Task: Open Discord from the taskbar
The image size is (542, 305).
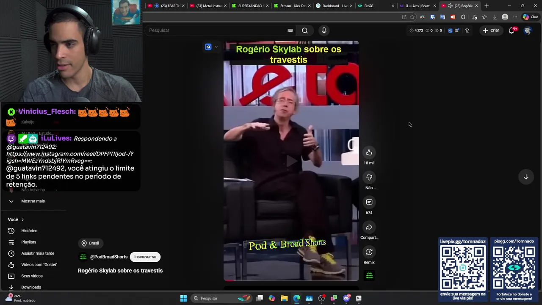Action: 346,298
